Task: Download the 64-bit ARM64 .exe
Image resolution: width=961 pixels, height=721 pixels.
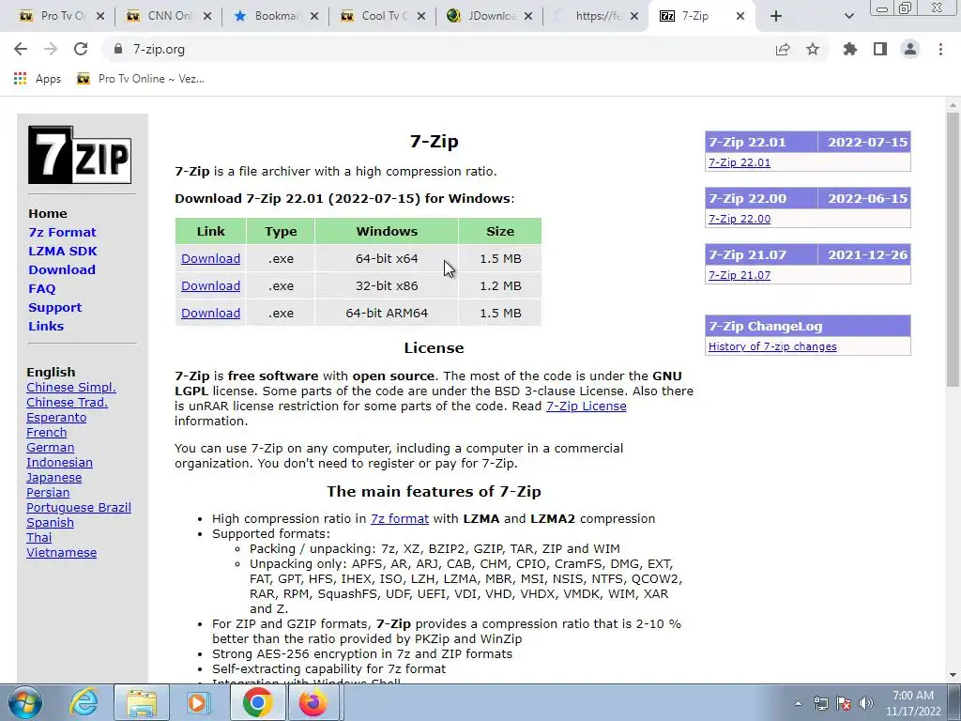Action: (210, 313)
